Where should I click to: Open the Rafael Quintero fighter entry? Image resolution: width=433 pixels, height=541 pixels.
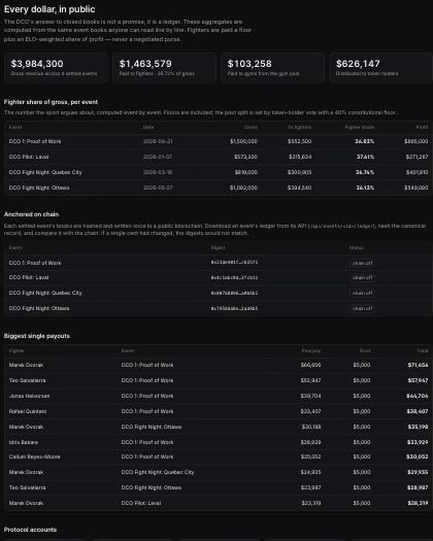pyautogui.click(x=28, y=411)
